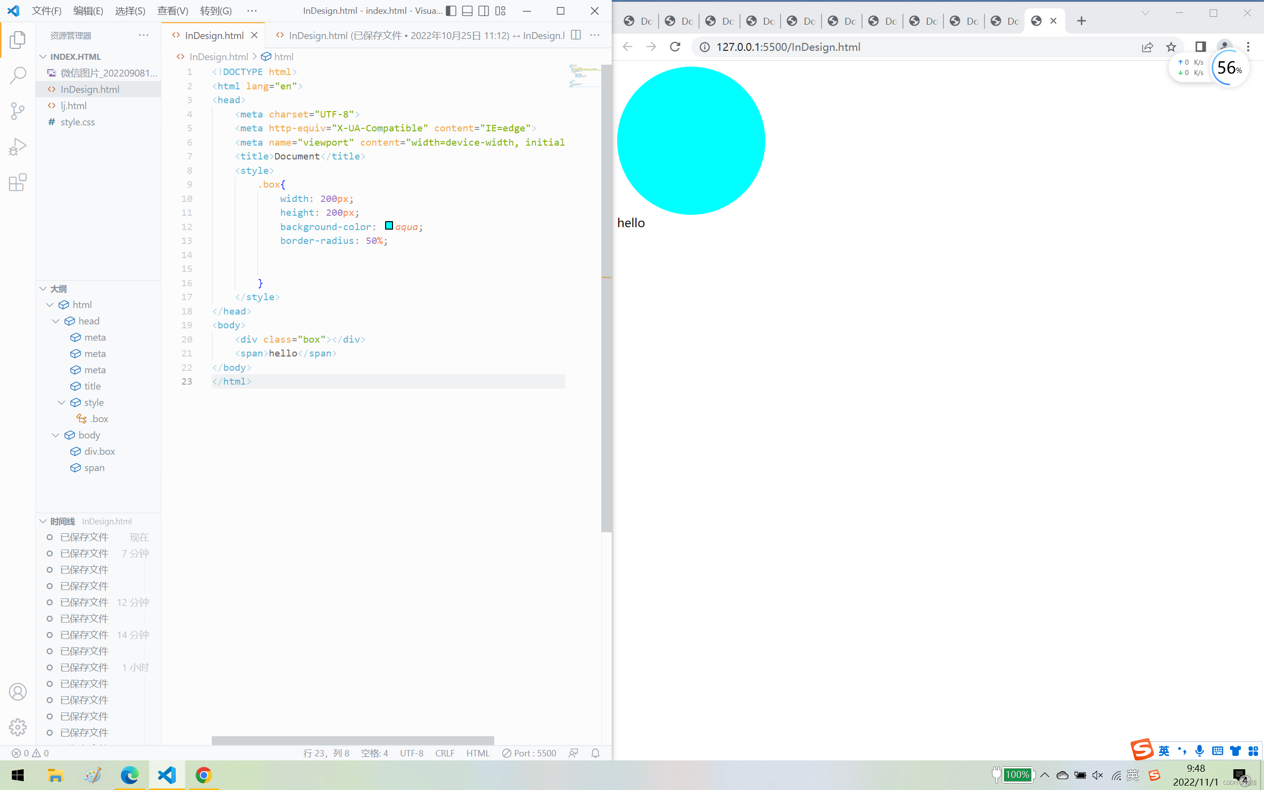Click the aqua background-color swatch on line 12
The height and width of the screenshot is (790, 1264).
(x=389, y=226)
